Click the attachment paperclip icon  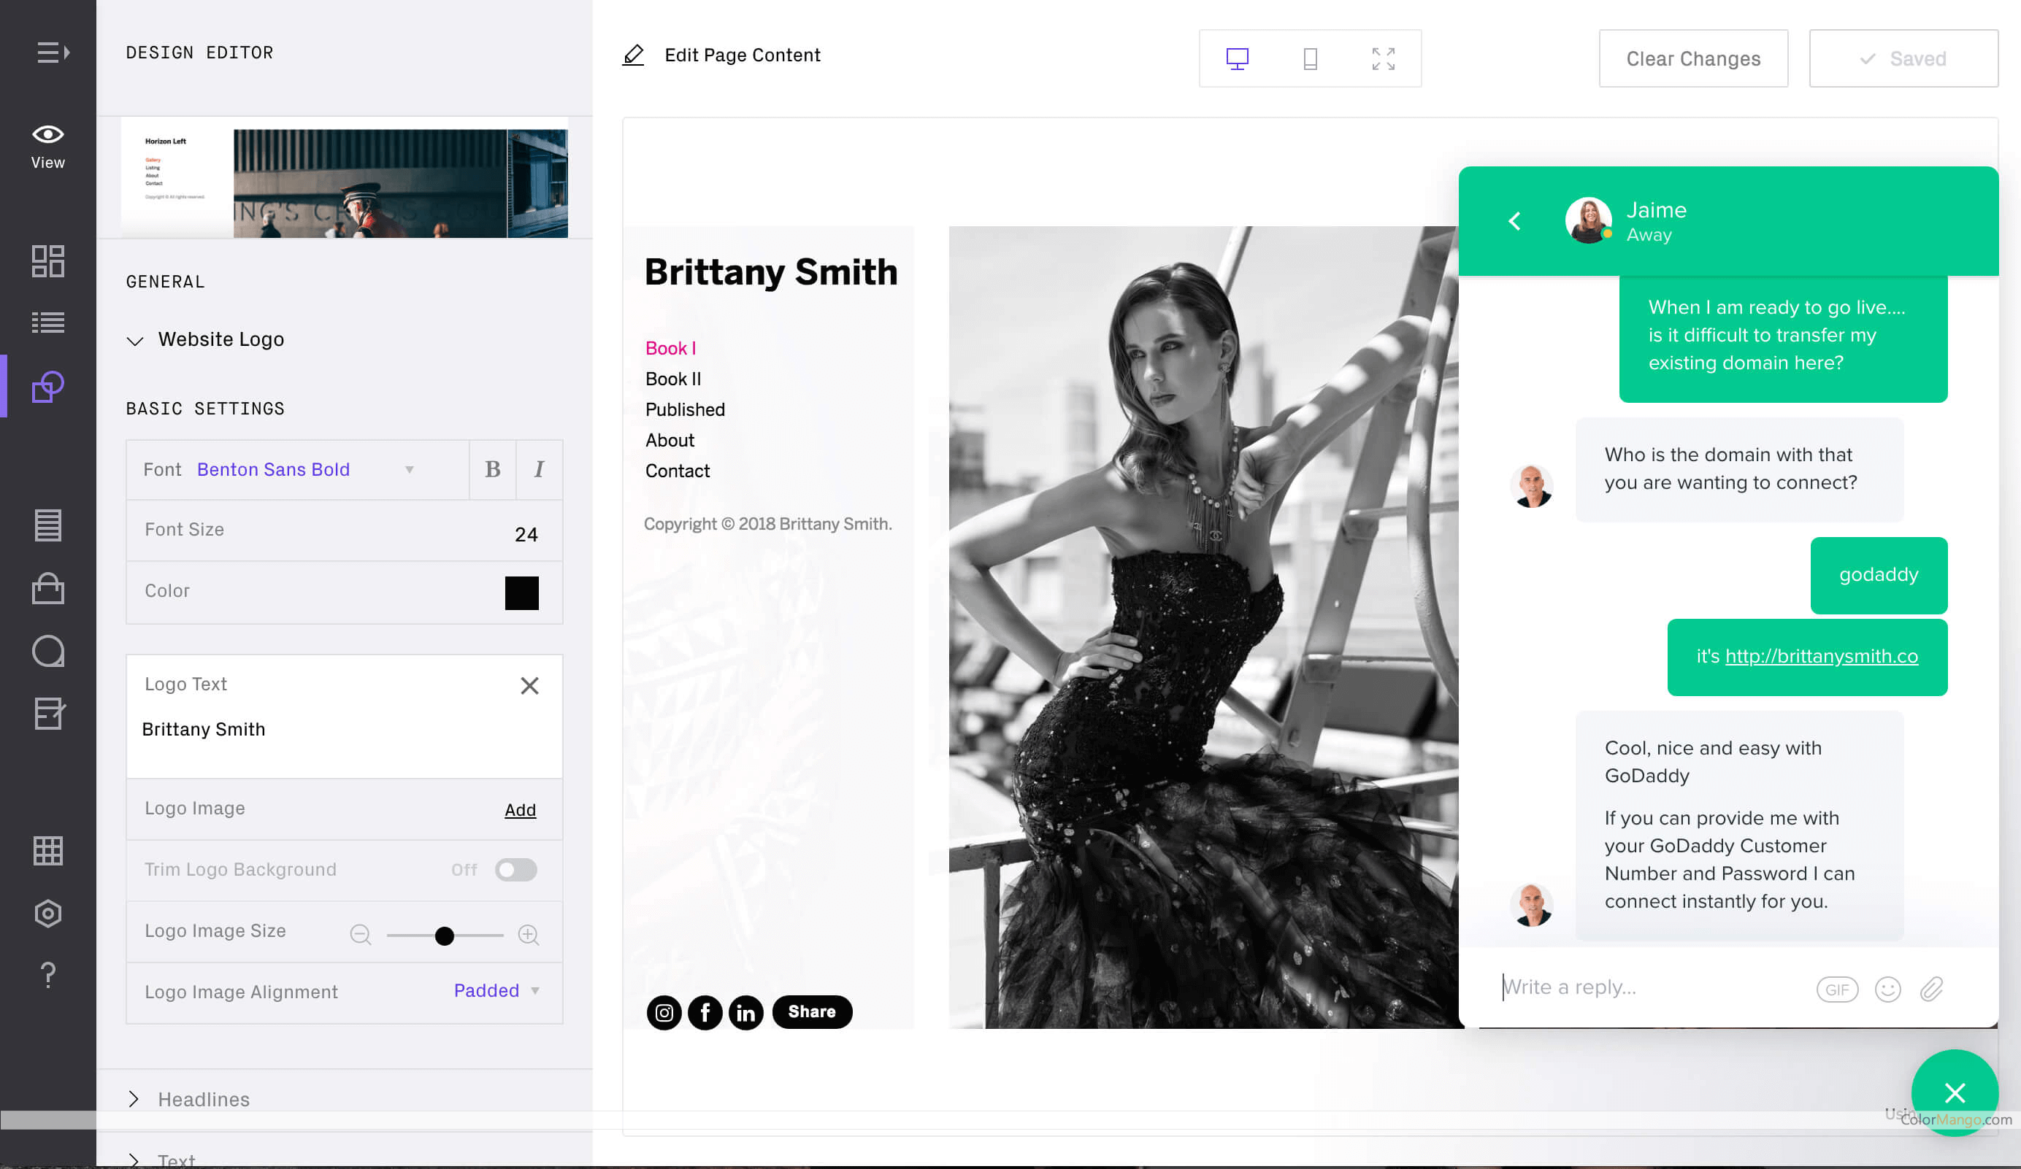click(x=1931, y=989)
